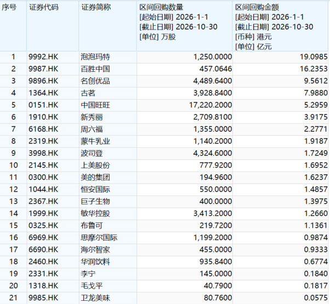Click quantity value 935.8400
This screenshot has width=330, height=304.
[216, 262]
